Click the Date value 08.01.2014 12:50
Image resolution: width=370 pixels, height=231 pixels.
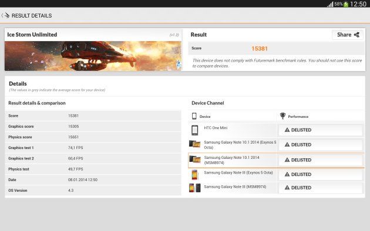[83, 180]
